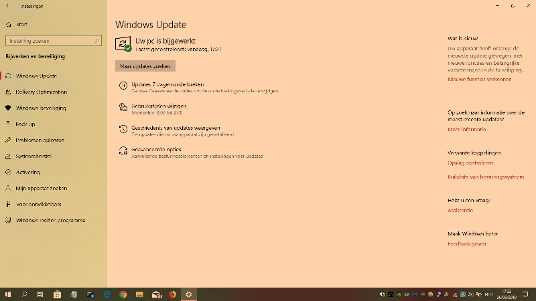Launch Firefox from the taskbar
This screenshot has height=301, width=536.
point(172,294)
